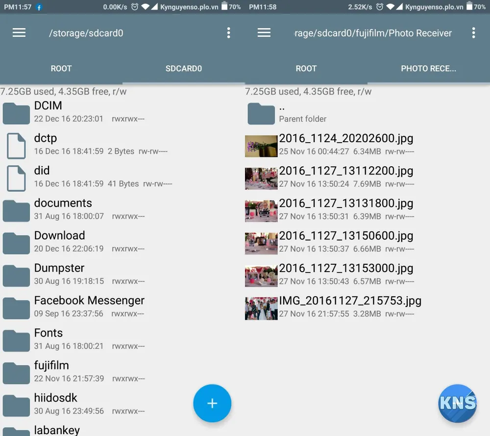Screen dimensions: 490x436
Task: Open overflow options beside /storage/sdcard0 path
Action: (x=228, y=33)
